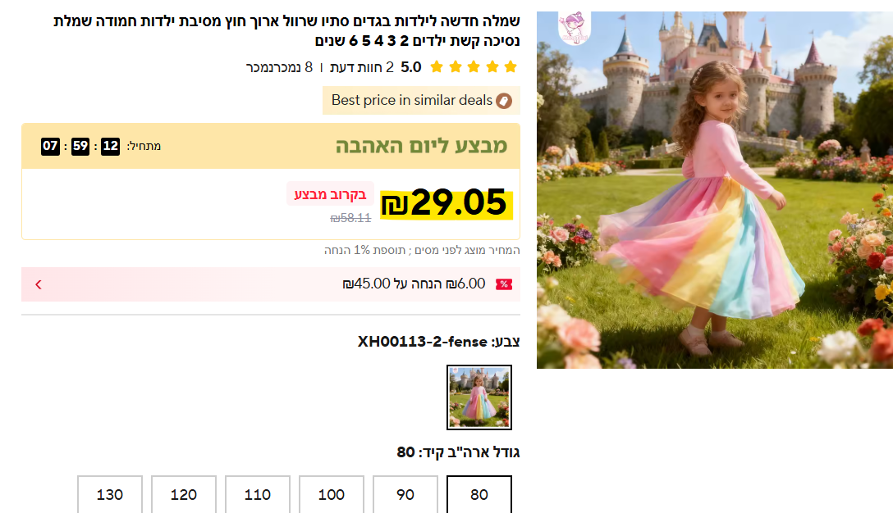
Task: Click the Best price in similar deals badge
Action: pyautogui.click(x=421, y=101)
